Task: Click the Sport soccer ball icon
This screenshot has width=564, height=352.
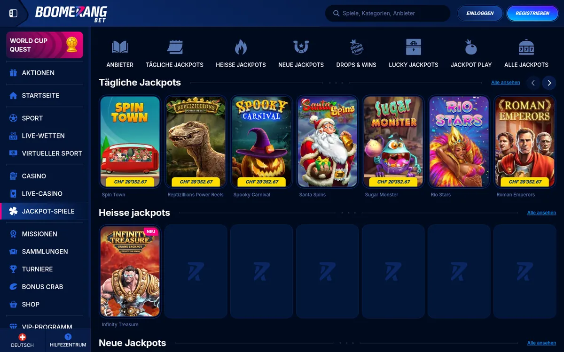Action: 13,118
